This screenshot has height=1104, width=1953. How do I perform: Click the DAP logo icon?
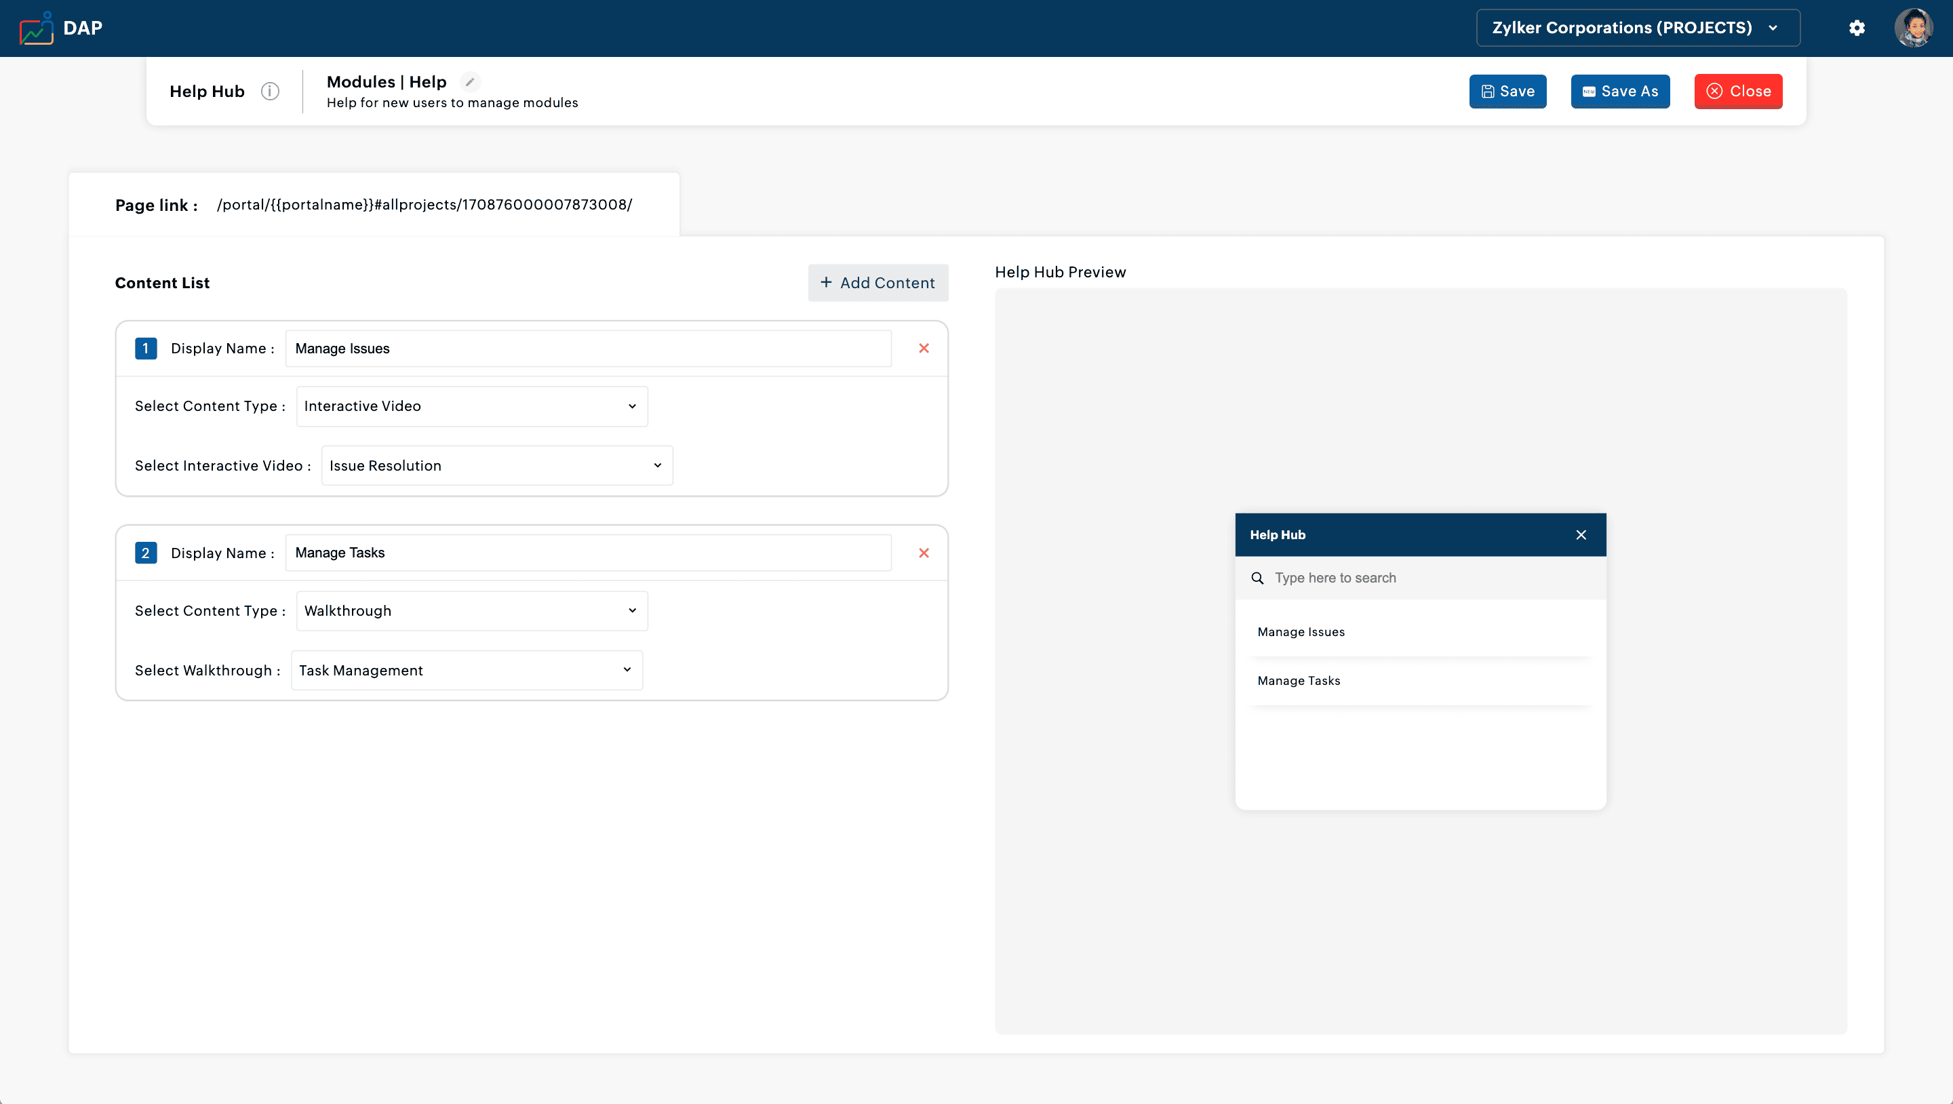tap(37, 28)
